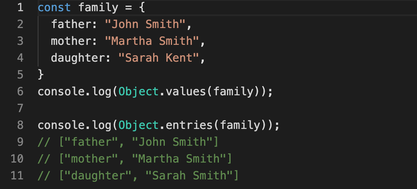Click the 'family' variable name on line 1
The width and height of the screenshot is (417, 189).
pyautogui.click(x=98, y=8)
